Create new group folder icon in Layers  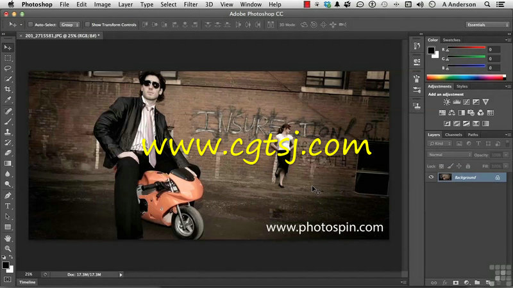pyautogui.click(x=477, y=282)
